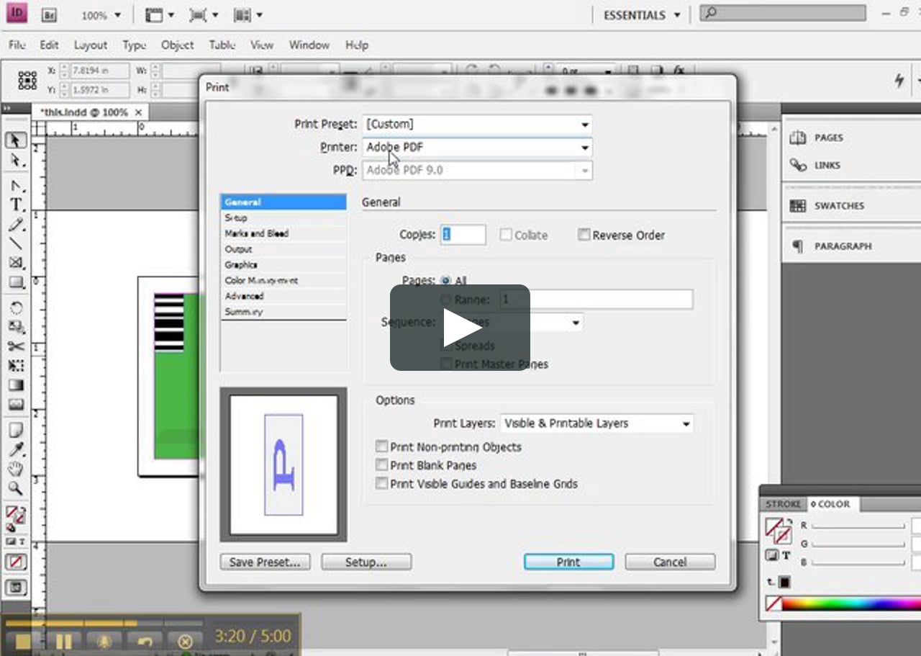Viewport: 921px width, 656px height.
Task: Select the Pencil tool
Action: [16, 225]
